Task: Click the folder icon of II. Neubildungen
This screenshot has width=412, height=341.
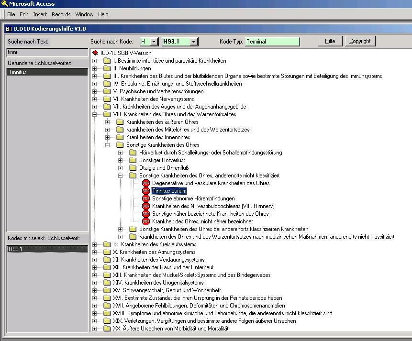Action: (x=107, y=68)
